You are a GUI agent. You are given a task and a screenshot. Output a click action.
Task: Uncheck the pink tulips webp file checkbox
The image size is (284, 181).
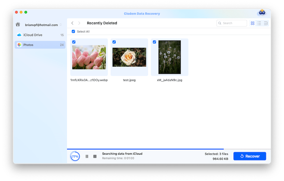point(74,42)
